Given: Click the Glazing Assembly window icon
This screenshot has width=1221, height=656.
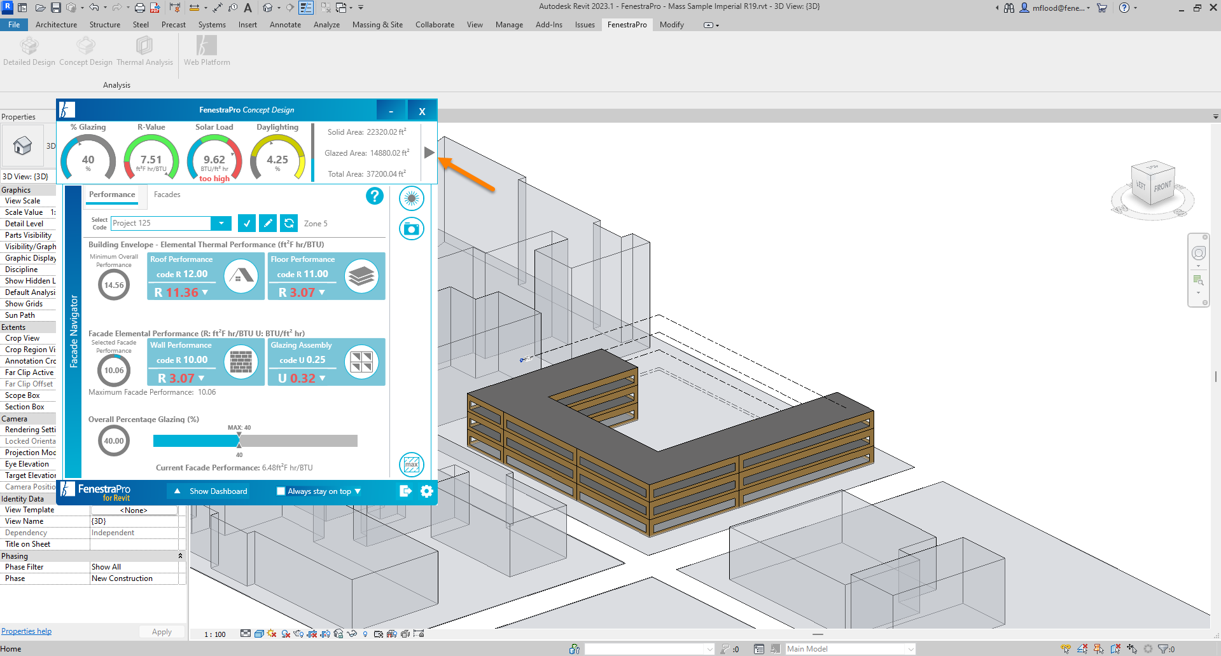Looking at the screenshot, I should pyautogui.click(x=361, y=362).
